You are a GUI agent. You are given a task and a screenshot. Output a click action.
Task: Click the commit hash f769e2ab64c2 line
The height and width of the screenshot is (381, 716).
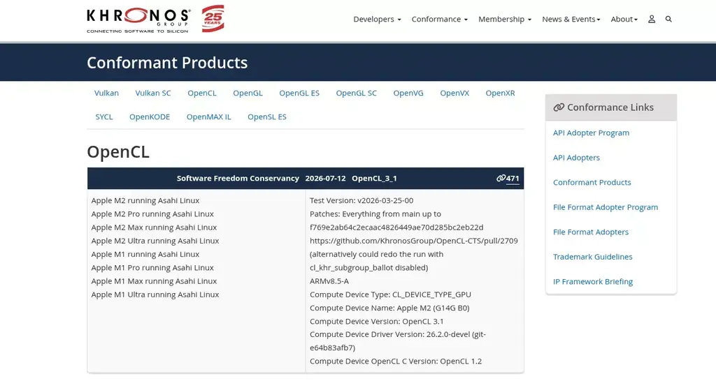click(396, 227)
